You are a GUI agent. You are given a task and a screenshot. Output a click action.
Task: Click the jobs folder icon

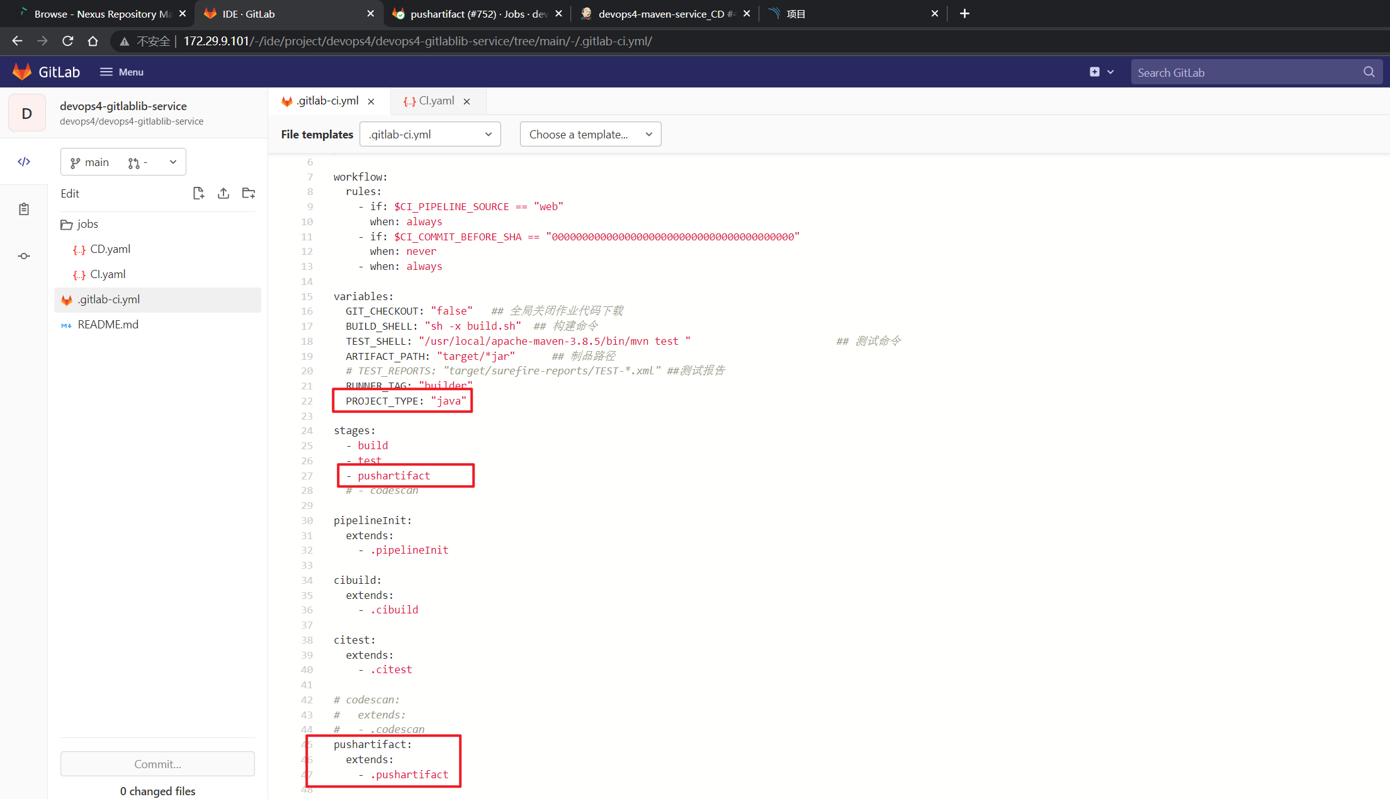66,225
